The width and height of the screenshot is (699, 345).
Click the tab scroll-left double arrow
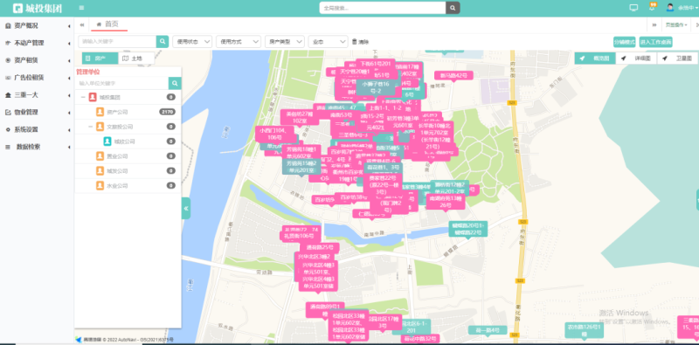[x=82, y=25]
